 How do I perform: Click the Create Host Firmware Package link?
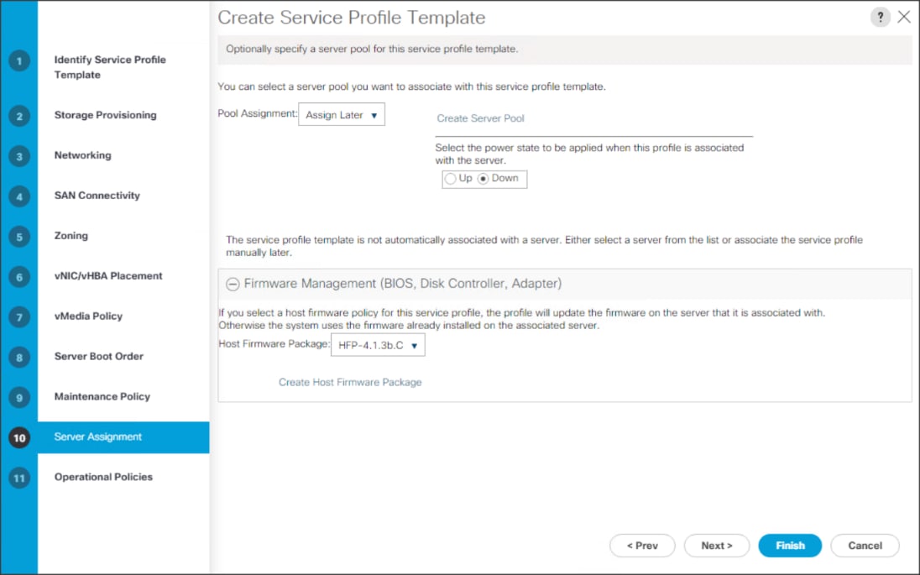coord(350,382)
